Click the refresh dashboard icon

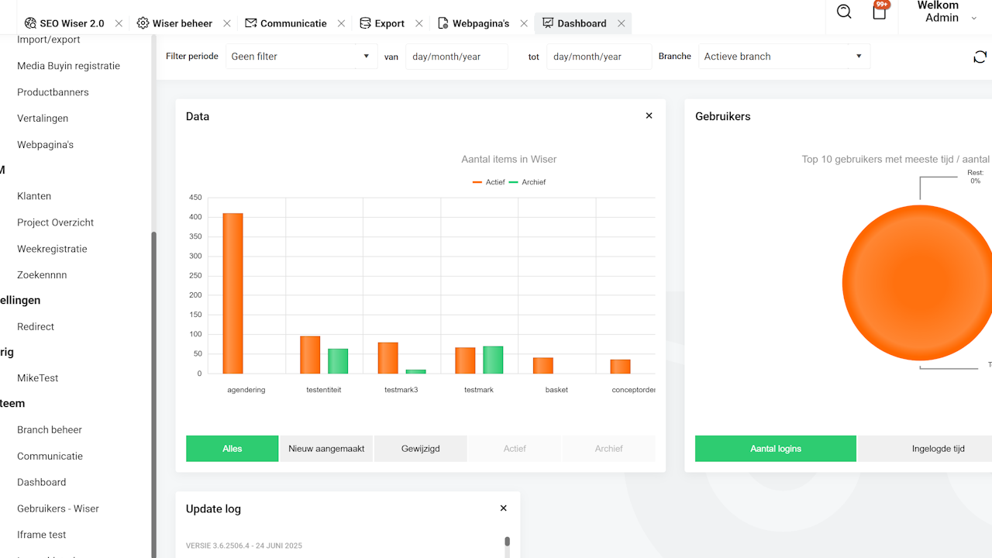(980, 57)
